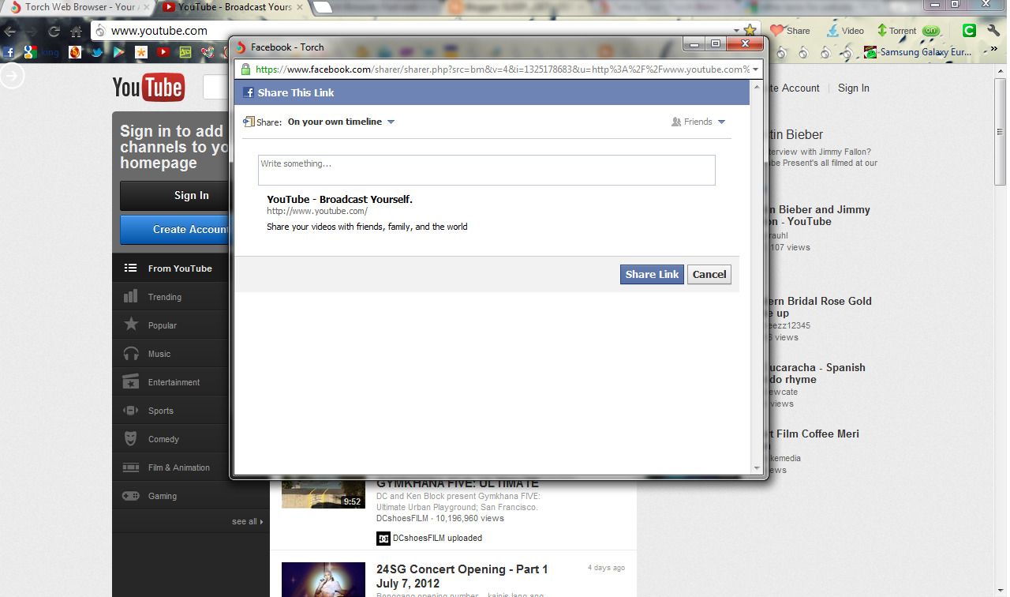Image resolution: width=1010 pixels, height=597 pixels.
Task: Open the Film & Animation category
Action: [170, 467]
